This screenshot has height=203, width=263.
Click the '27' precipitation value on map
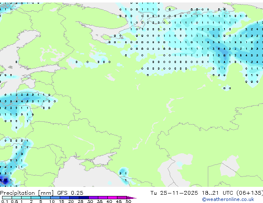coord(5,180)
